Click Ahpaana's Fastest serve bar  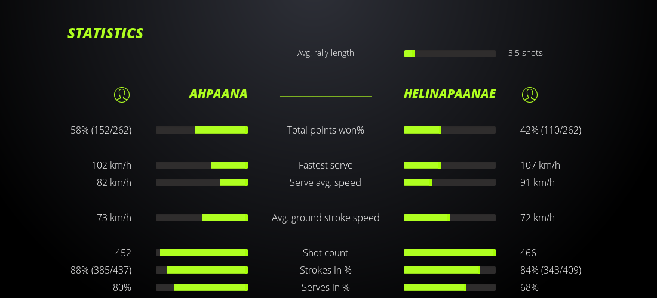pyautogui.click(x=202, y=165)
